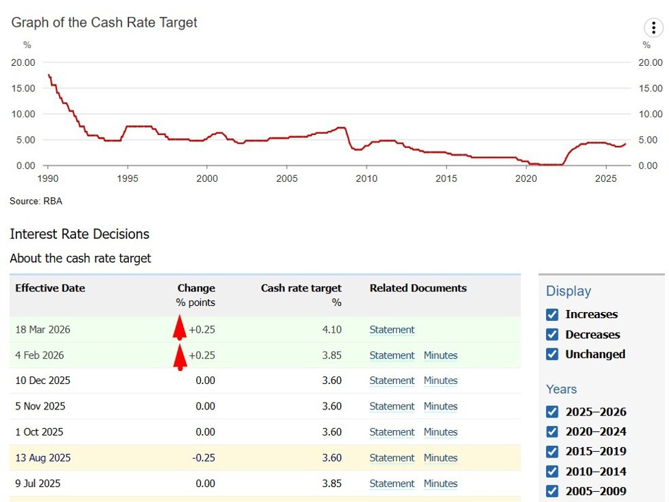This screenshot has height=502, width=669.
Task: Disable the 2015–2019 years filter
Action: [552, 451]
